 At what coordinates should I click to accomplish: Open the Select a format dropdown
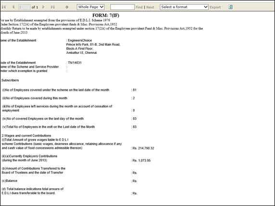[x=184, y=7]
